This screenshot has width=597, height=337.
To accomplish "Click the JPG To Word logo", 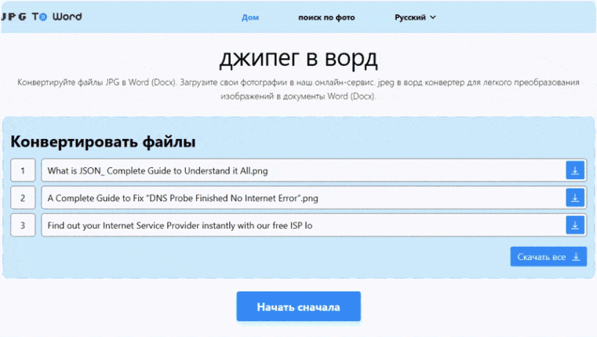I will [41, 16].
